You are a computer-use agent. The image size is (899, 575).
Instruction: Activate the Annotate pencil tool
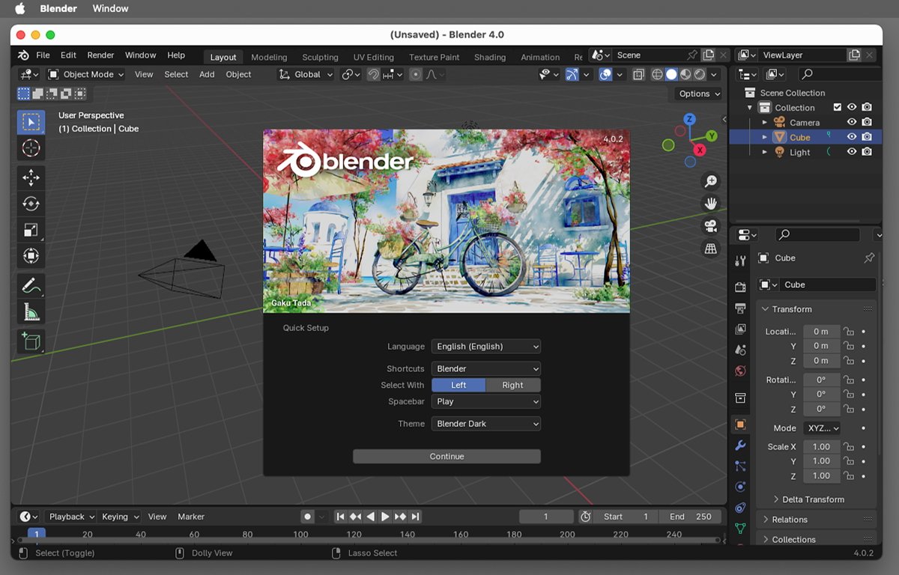click(31, 285)
